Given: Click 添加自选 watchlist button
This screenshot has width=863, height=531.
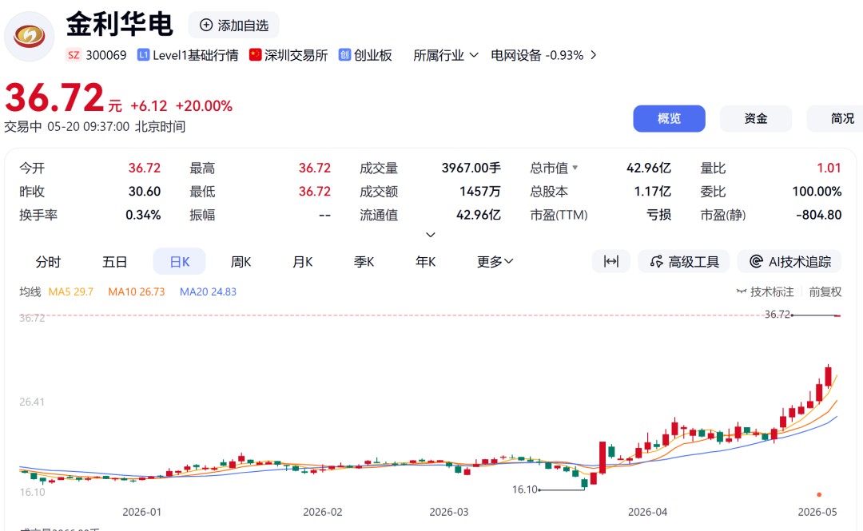Looking at the screenshot, I should tap(234, 25).
